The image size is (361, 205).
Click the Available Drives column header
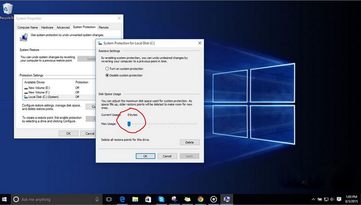coord(48,82)
